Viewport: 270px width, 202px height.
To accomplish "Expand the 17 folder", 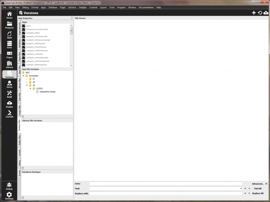I will coord(27,79).
